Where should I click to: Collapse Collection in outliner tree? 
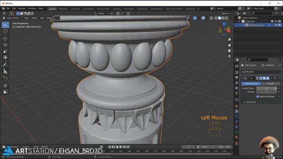240,21
